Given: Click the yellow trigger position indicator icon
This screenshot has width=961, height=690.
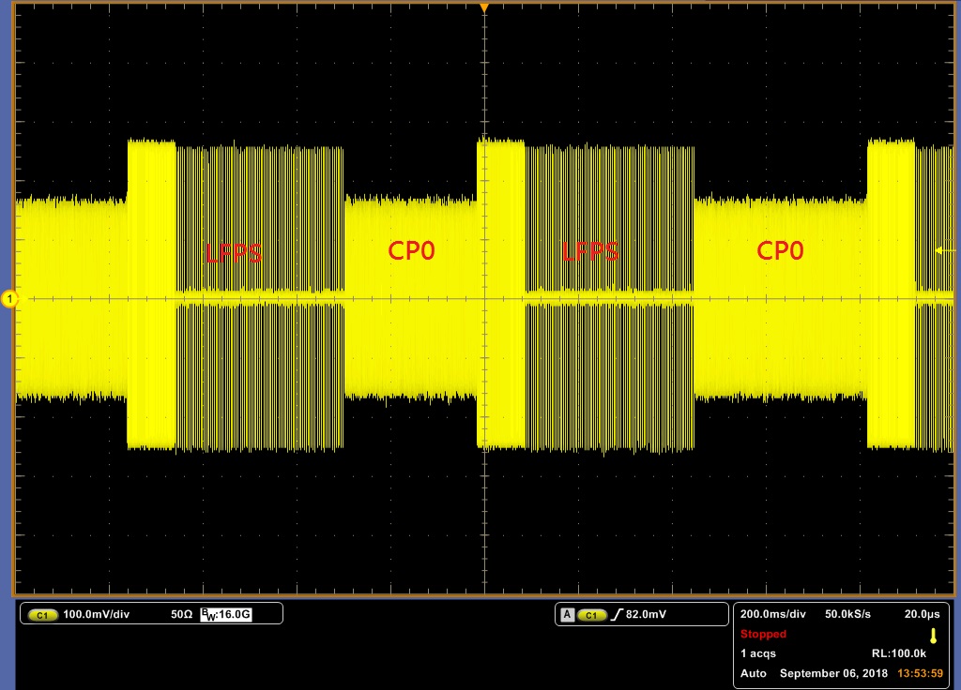Looking at the screenshot, I should point(933,636).
